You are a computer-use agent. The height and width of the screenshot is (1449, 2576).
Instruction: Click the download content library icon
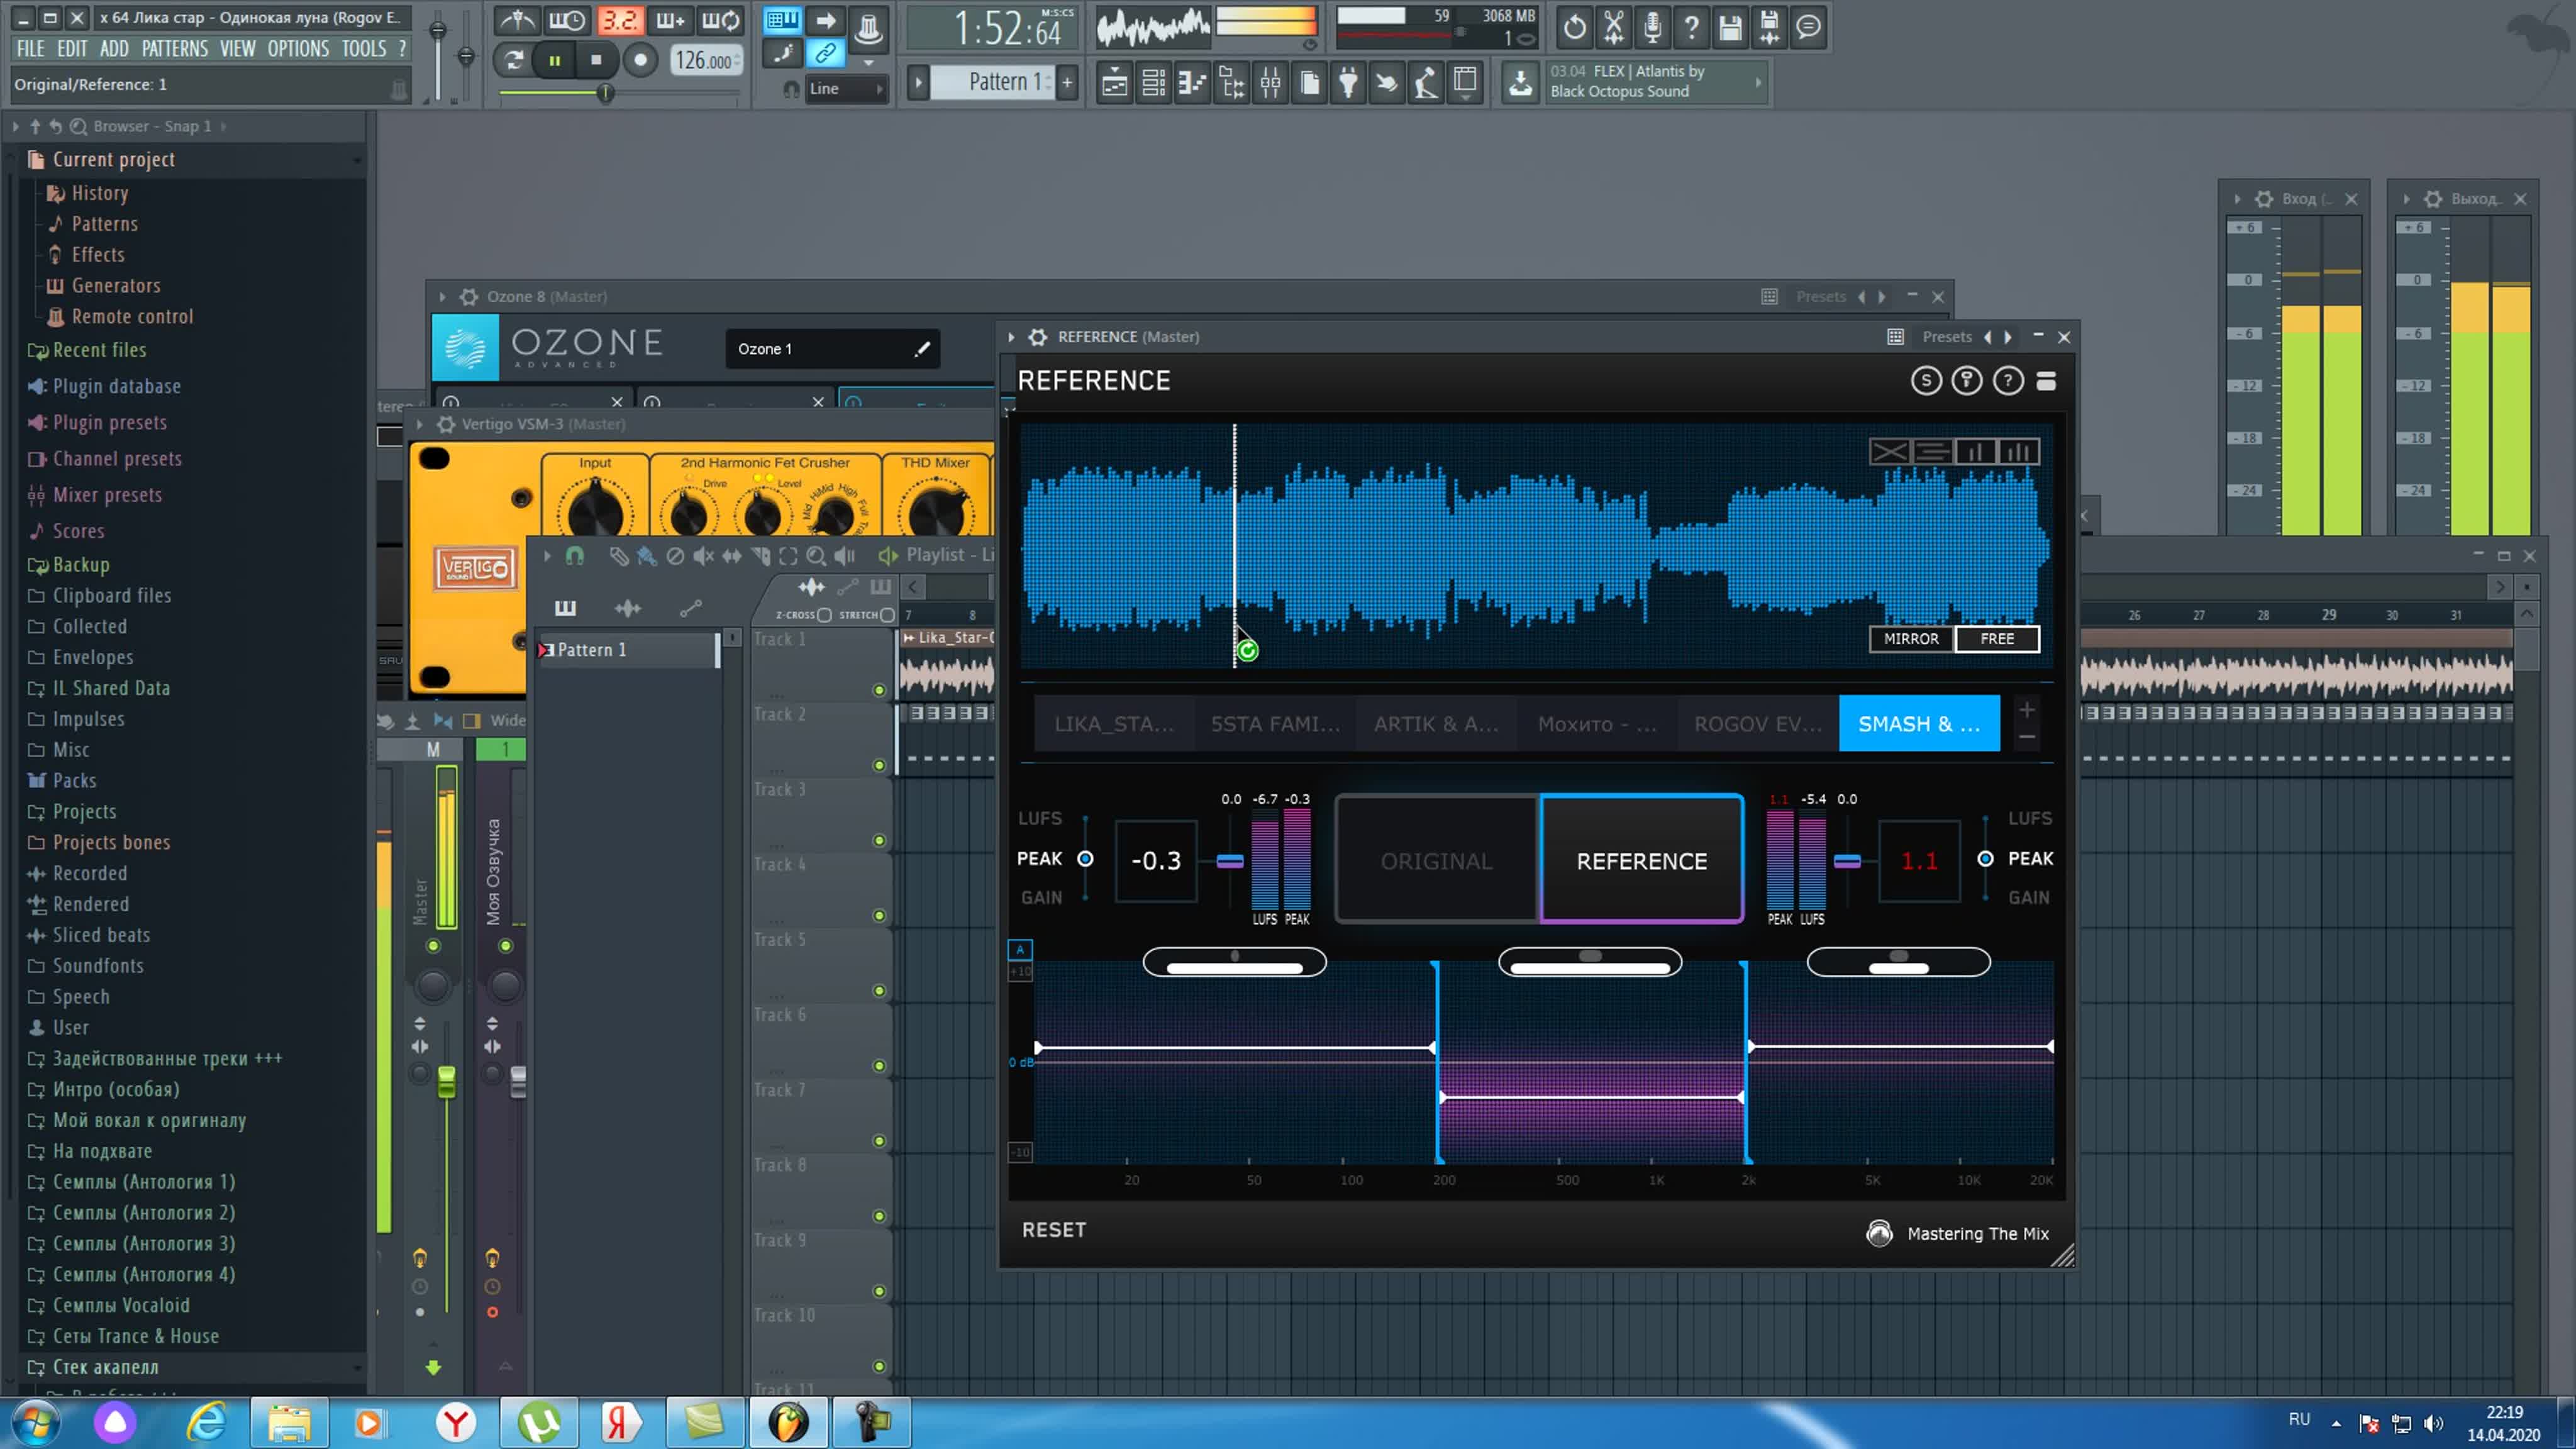tap(1520, 83)
